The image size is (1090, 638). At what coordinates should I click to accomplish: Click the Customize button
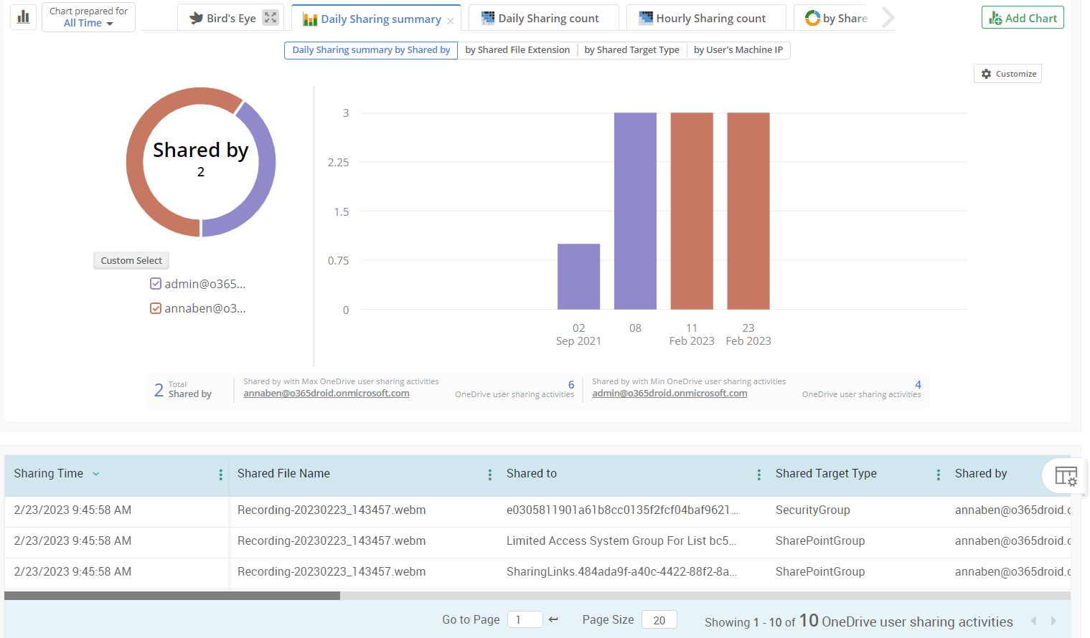1007,74
